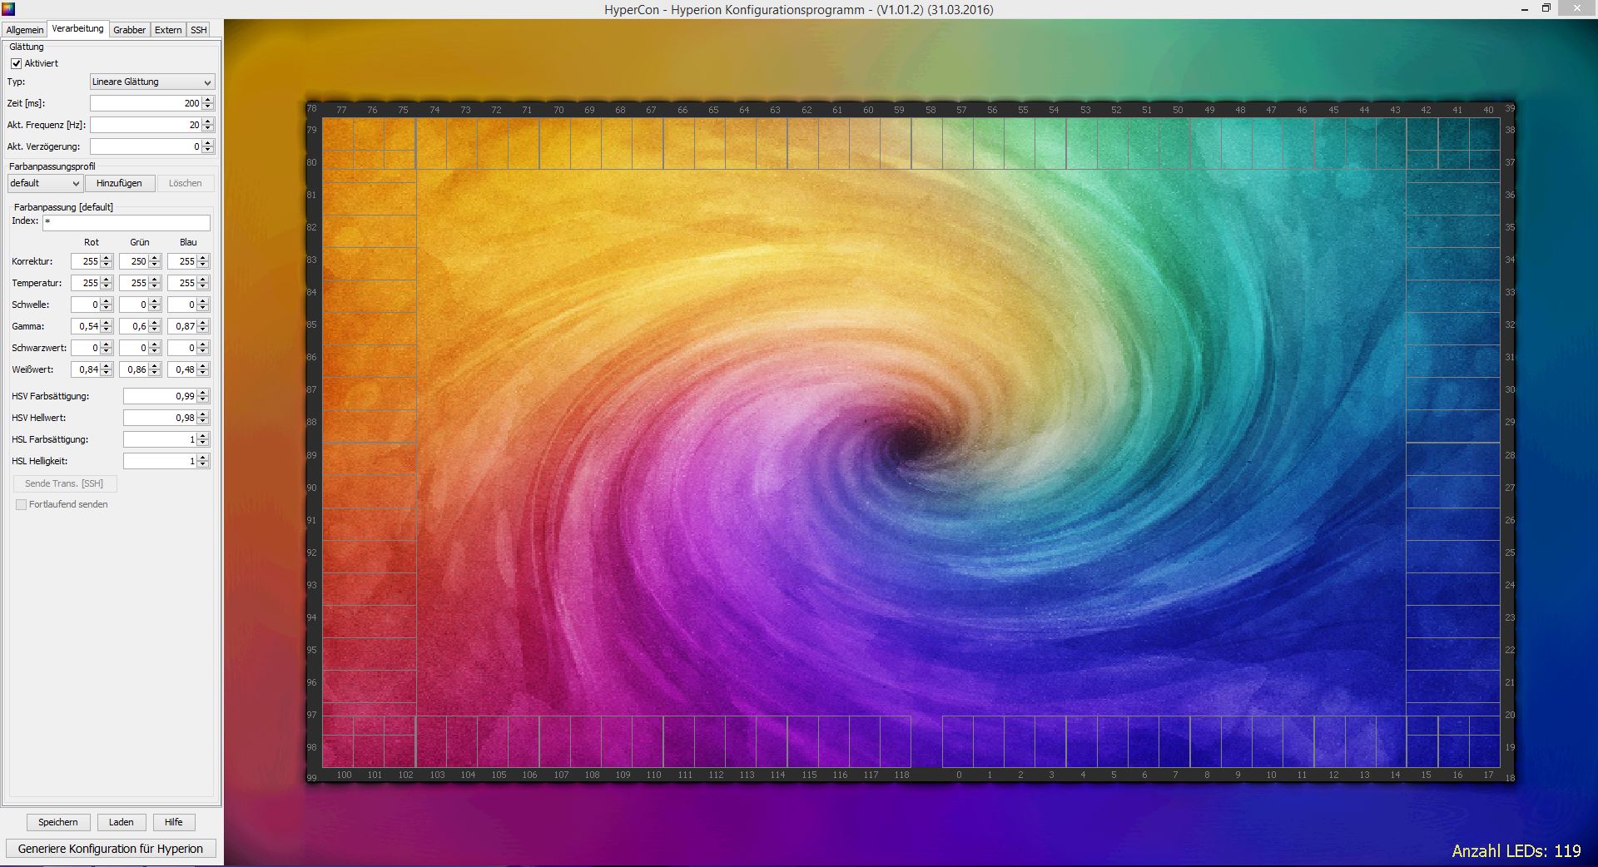Expand the Farbanpassungsprofil default dropdown
Viewport: 1598px width, 867px height.
[x=45, y=183]
